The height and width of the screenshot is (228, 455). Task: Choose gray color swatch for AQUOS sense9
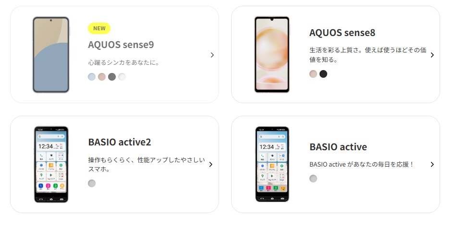112,77
